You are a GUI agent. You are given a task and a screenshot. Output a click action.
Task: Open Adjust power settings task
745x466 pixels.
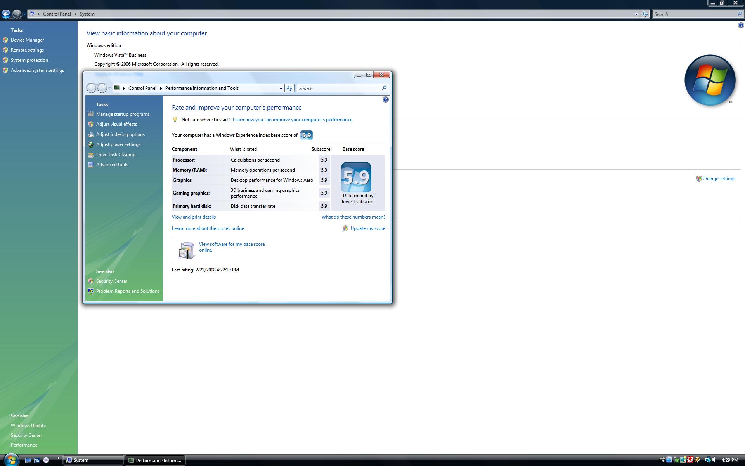click(x=118, y=144)
